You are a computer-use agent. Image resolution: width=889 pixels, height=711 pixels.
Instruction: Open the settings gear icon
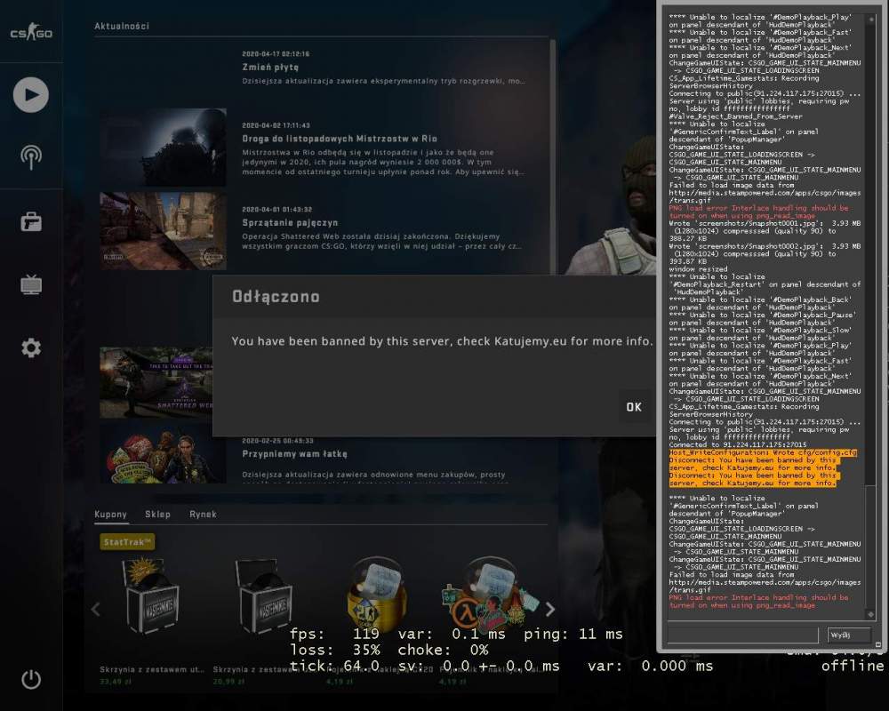[x=31, y=348]
